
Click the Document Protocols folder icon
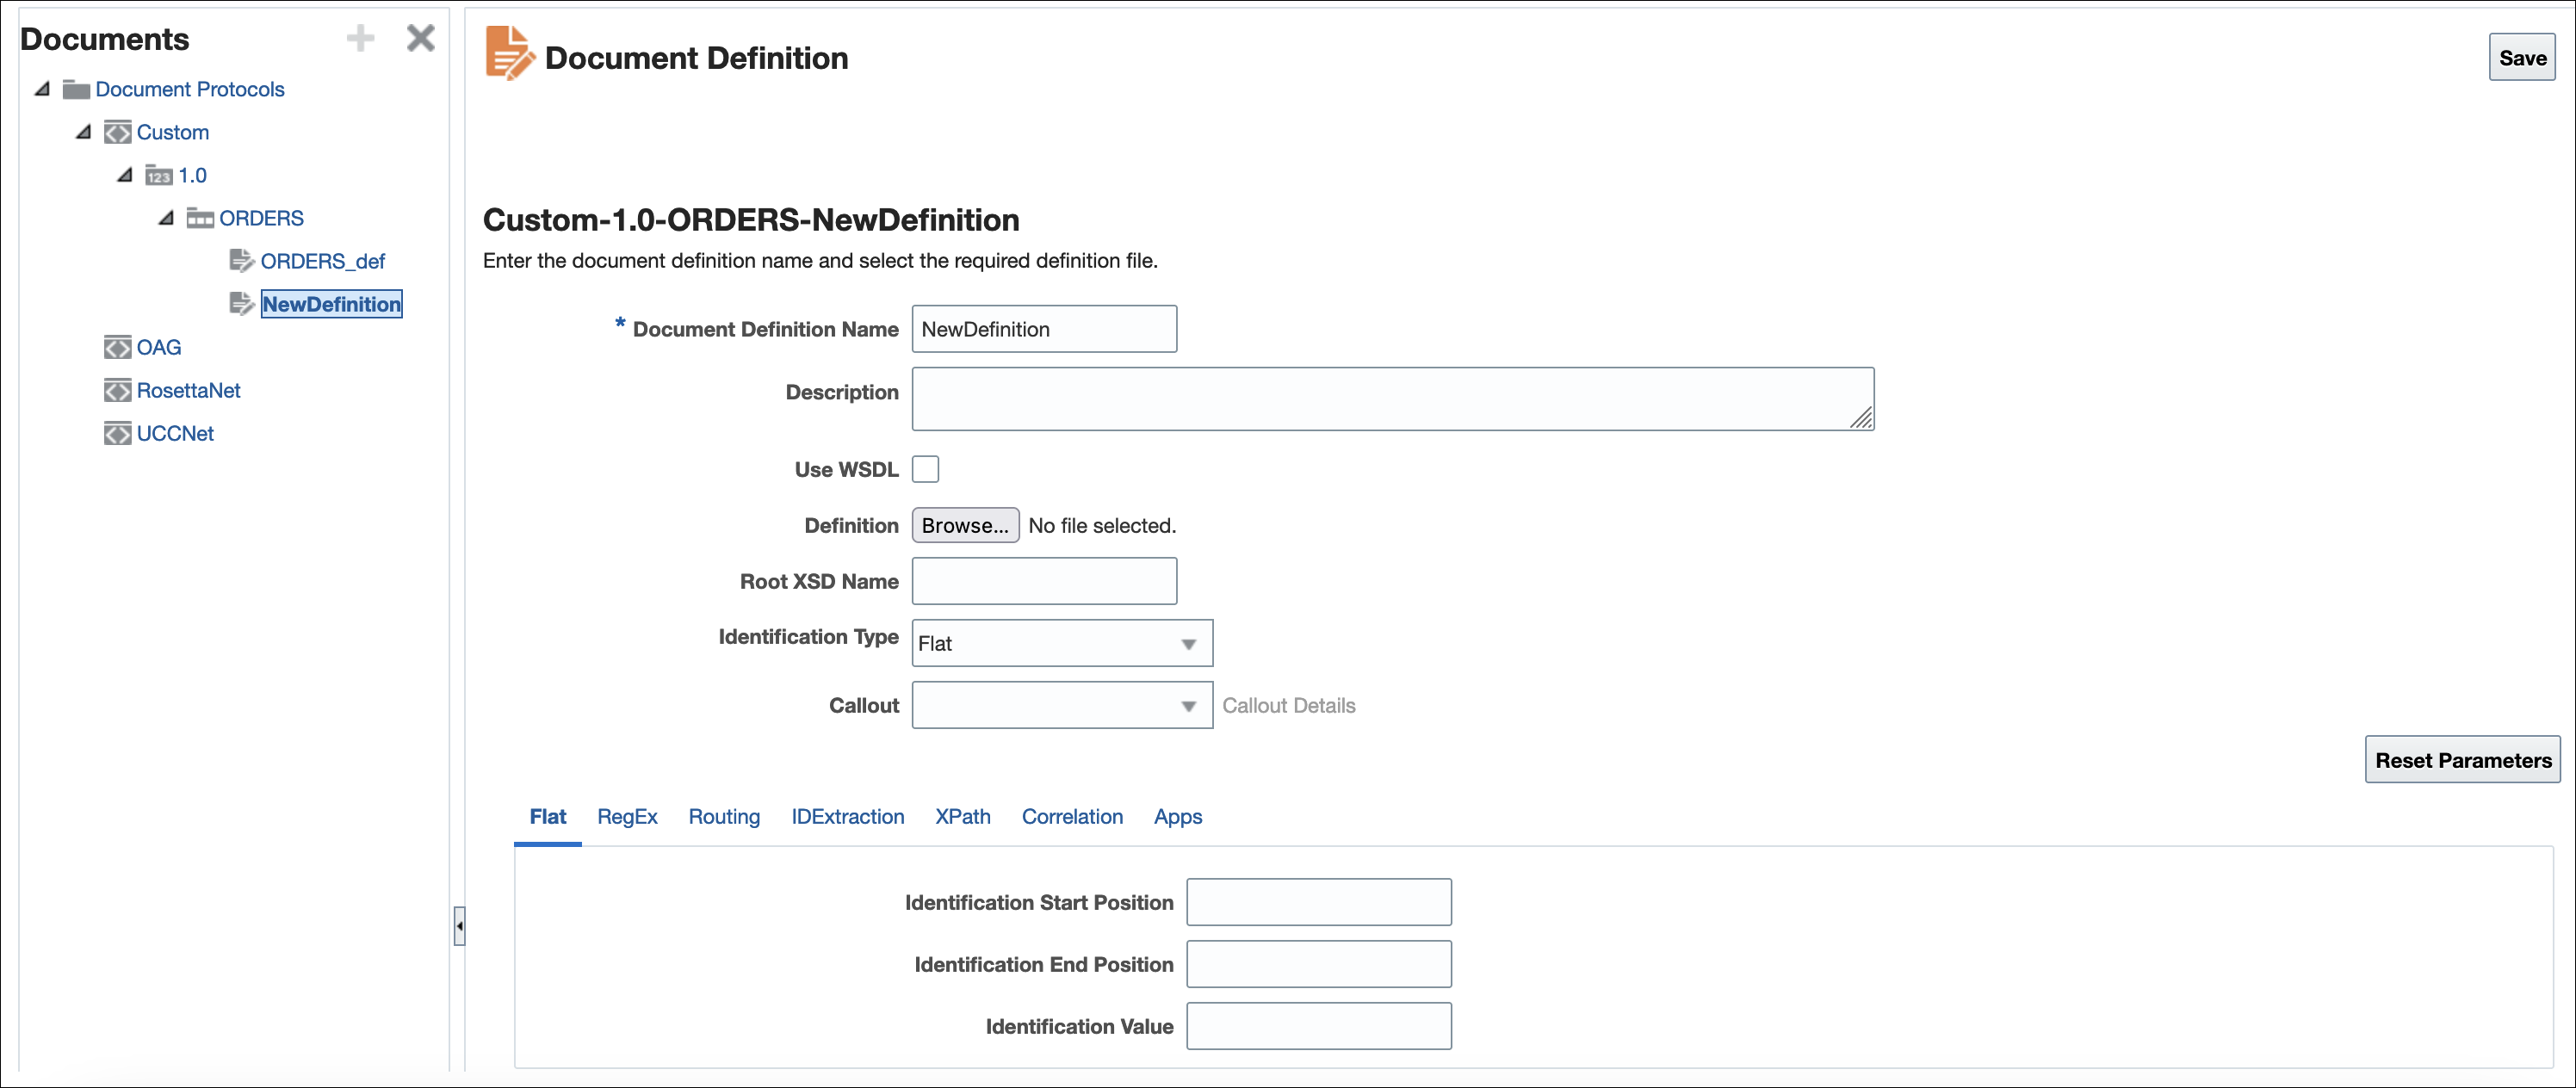point(76,90)
